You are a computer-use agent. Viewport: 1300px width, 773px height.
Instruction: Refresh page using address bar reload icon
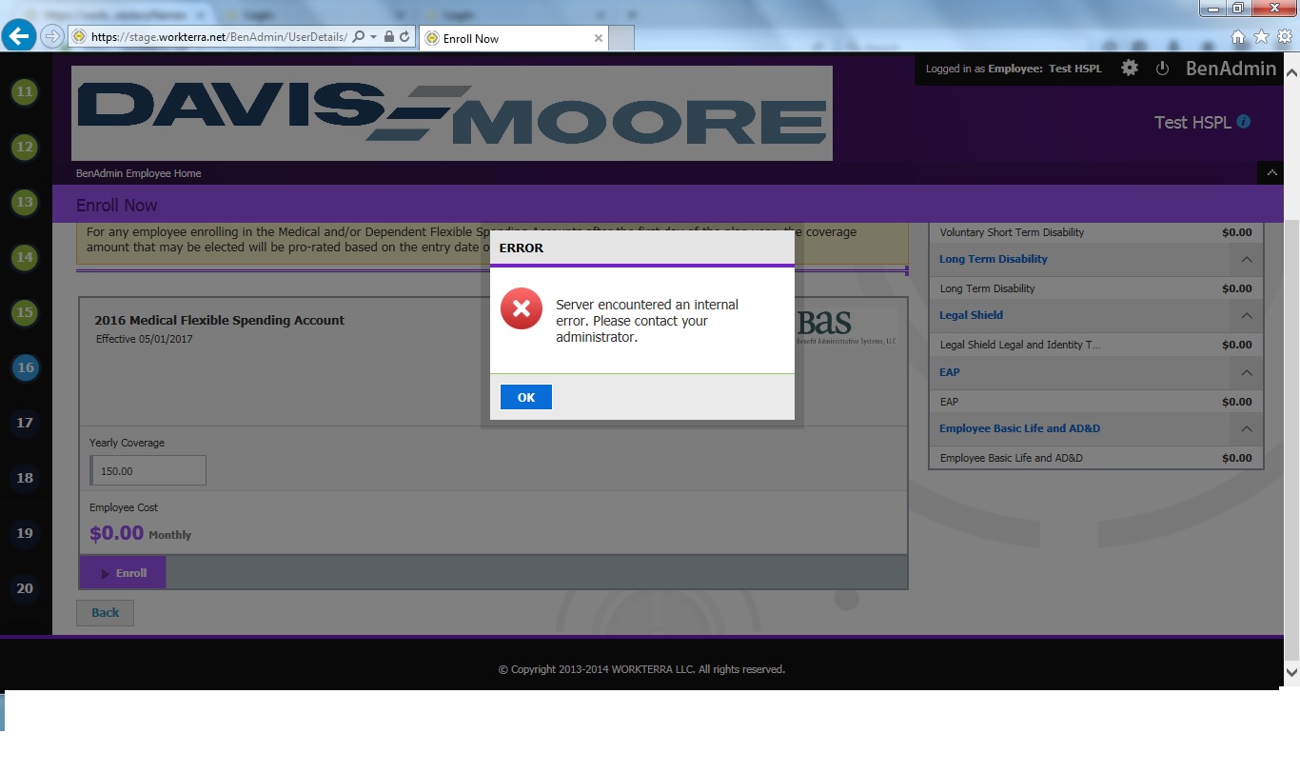click(x=404, y=37)
